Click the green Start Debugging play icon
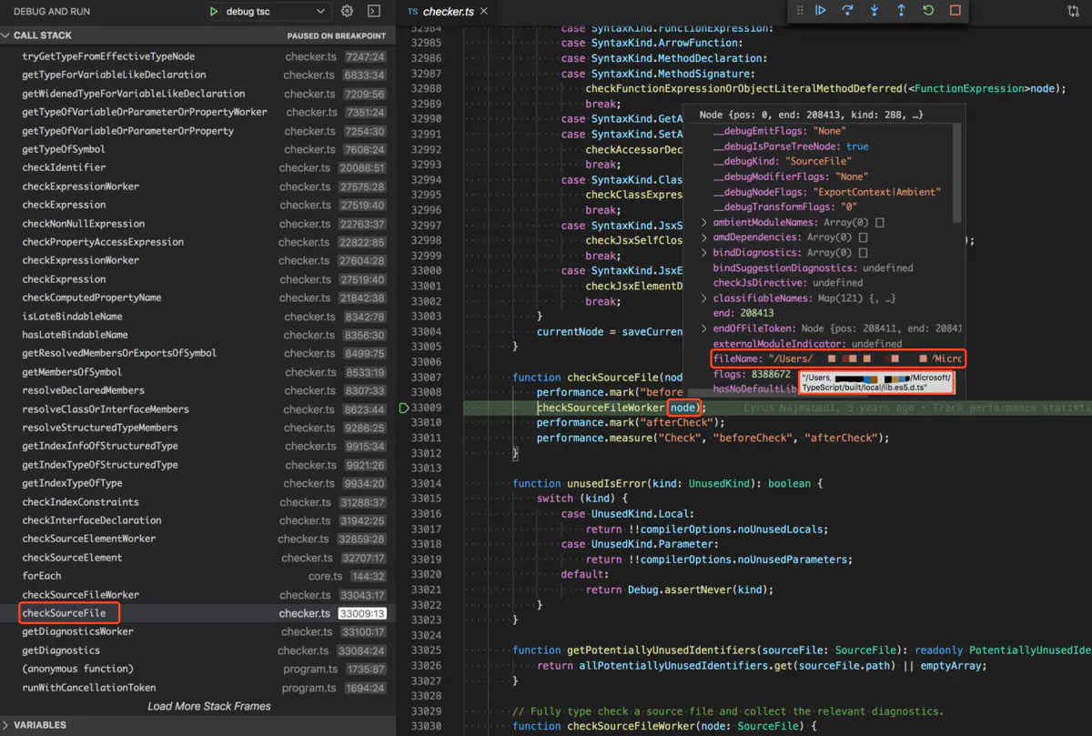Viewport: 1092px width, 736px height. pyautogui.click(x=214, y=12)
